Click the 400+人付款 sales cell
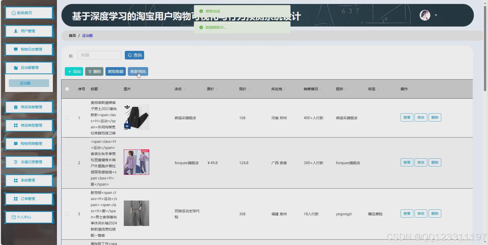 [x=314, y=118]
